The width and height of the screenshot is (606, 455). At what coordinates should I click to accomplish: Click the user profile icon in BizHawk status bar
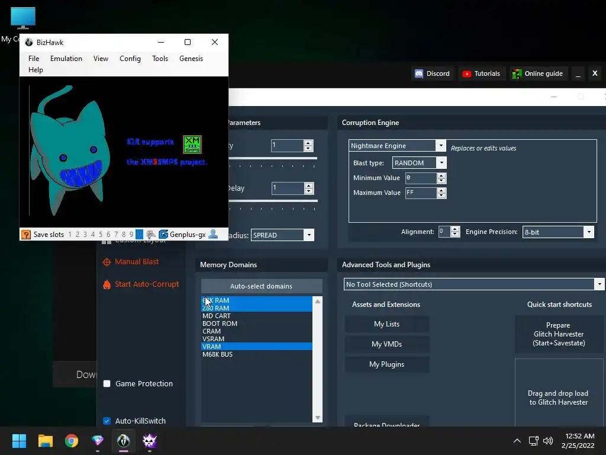point(213,234)
